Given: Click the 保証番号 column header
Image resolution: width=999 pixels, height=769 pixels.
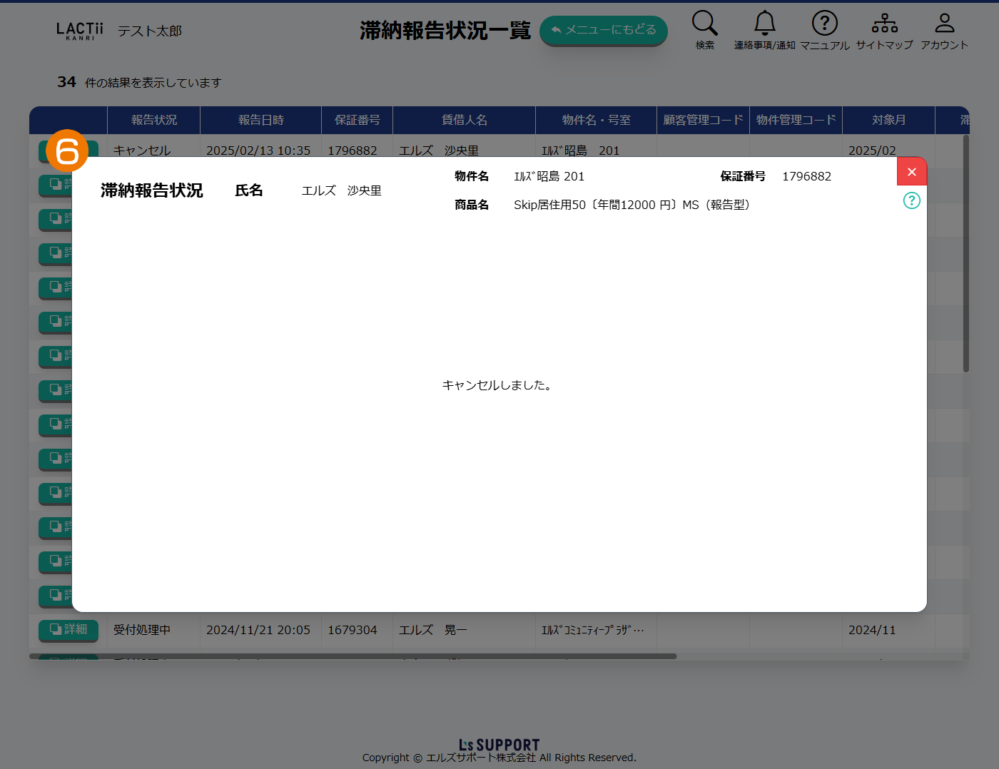Looking at the screenshot, I should pos(357,120).
